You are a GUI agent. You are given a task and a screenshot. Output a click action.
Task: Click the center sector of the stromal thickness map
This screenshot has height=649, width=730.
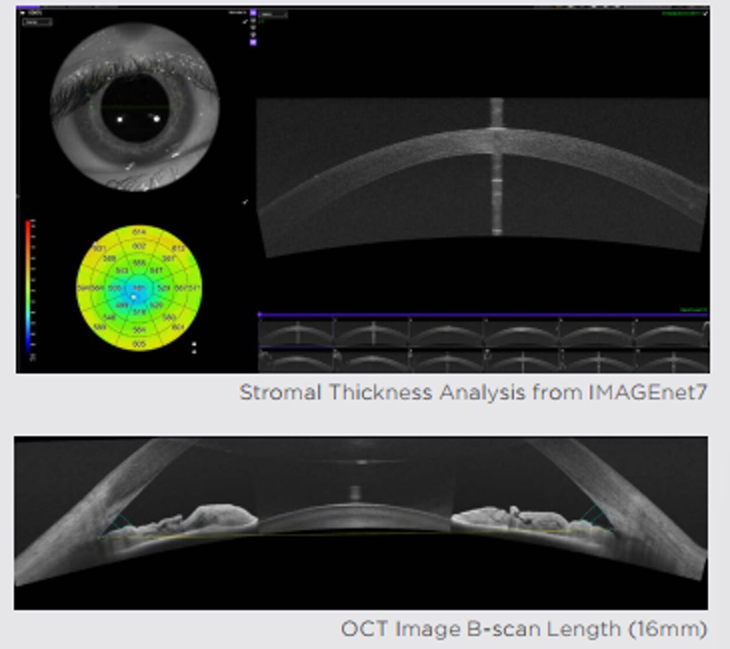[x=138, y=288]
